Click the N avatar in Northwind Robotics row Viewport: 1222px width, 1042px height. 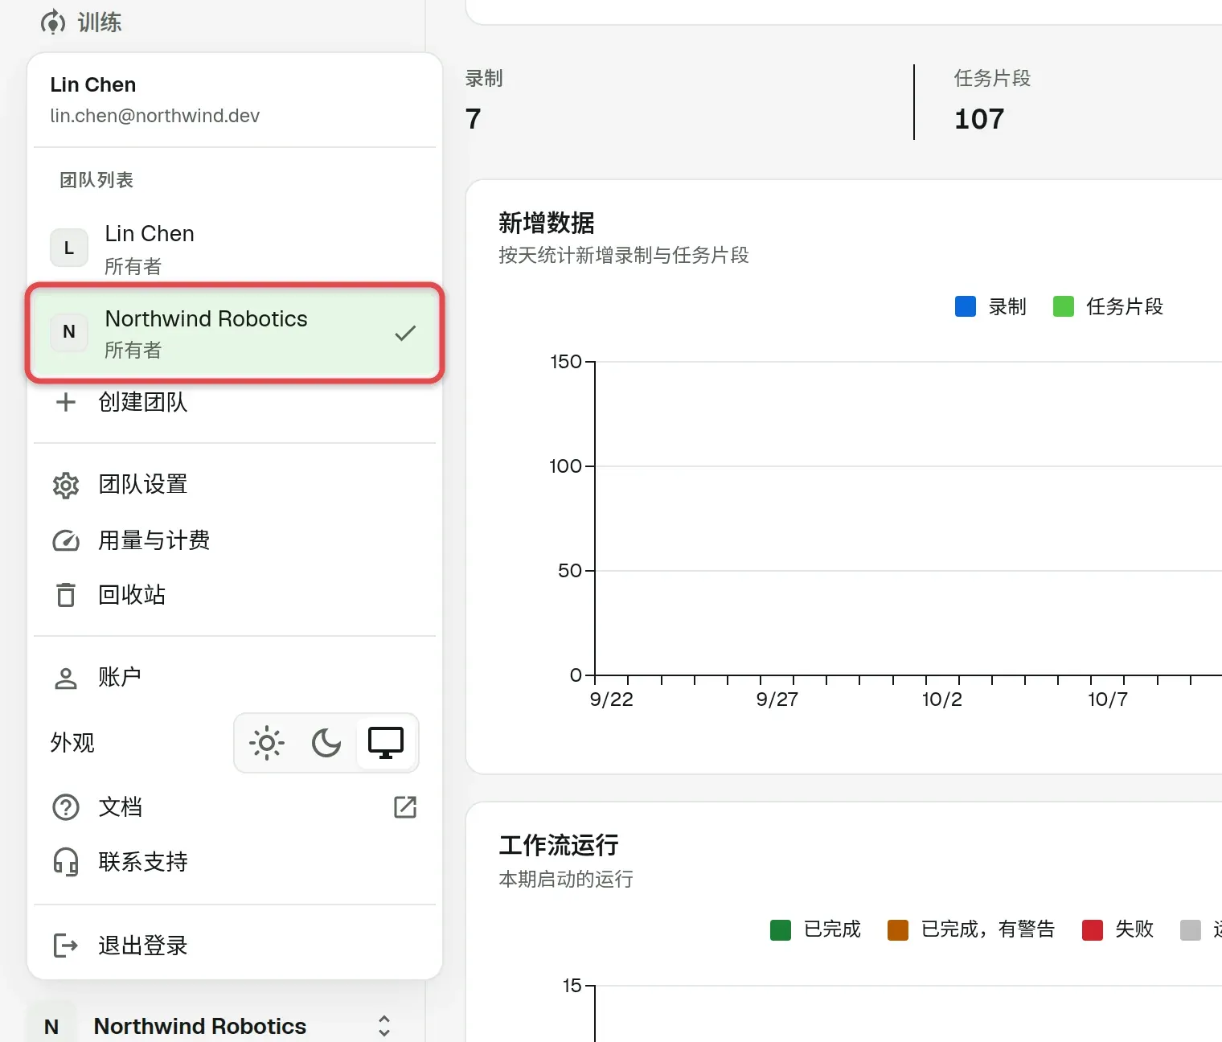(69, 331)
